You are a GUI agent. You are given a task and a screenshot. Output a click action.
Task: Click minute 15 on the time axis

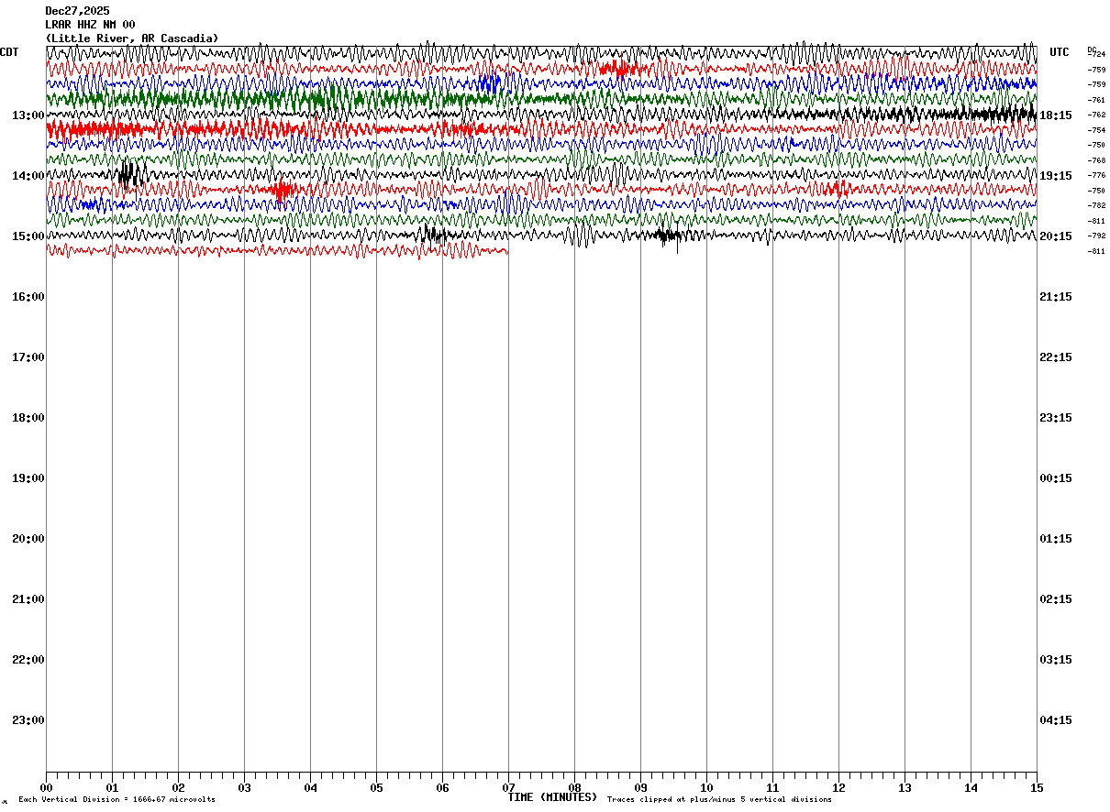(x=1036, y=787)
